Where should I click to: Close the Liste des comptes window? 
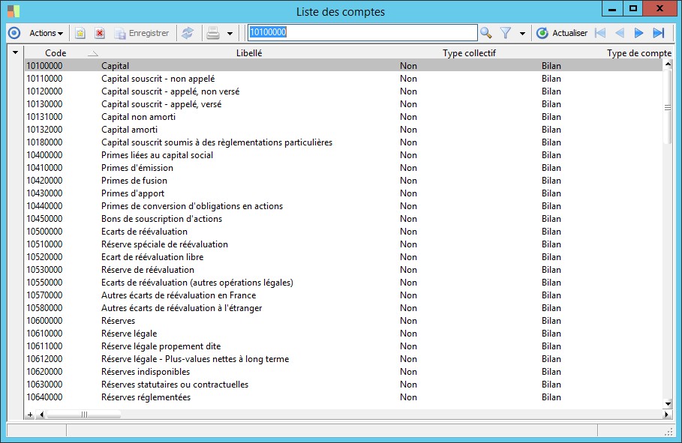659,9
